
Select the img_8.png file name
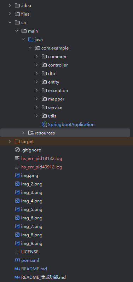[32, 235]
